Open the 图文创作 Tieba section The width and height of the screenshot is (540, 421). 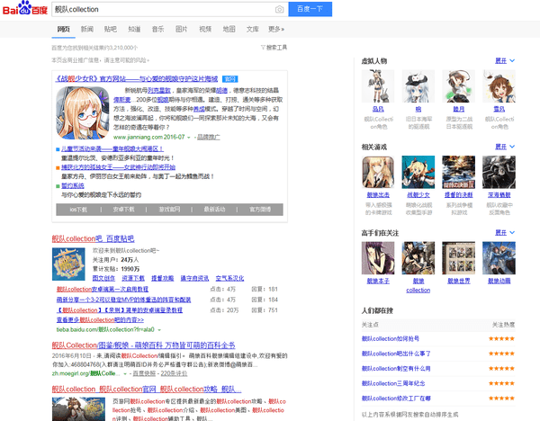[x=103, y=278]
